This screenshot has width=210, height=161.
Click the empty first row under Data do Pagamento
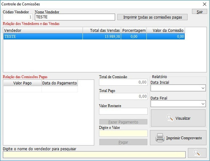click(x=60, y=89)
